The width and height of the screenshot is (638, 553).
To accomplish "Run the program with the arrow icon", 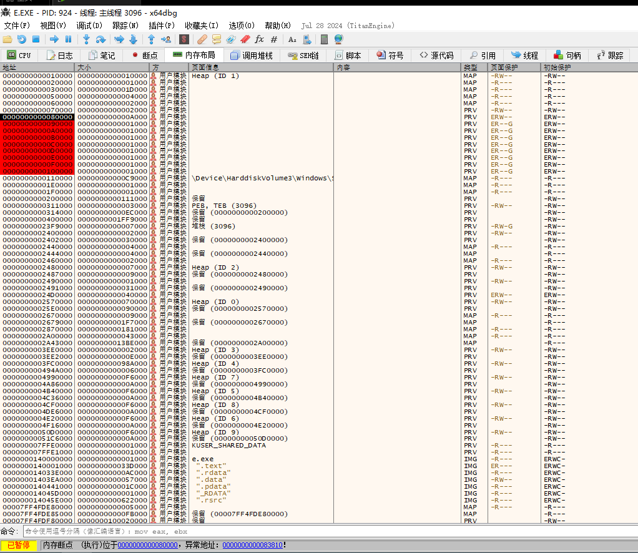I will coord(54,39).
